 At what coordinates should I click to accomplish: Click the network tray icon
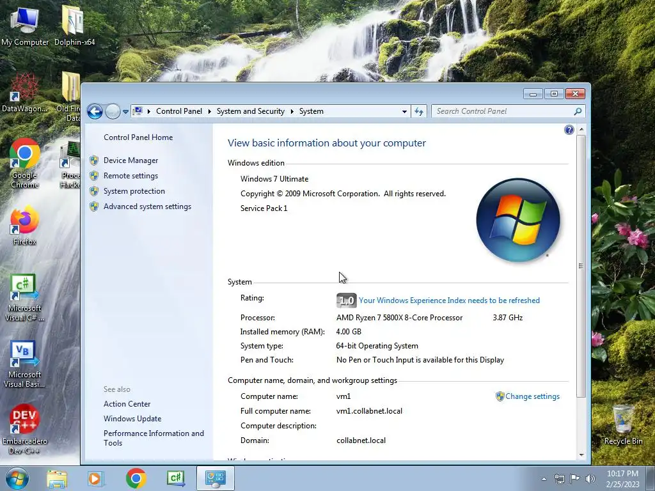coord(559,479)
